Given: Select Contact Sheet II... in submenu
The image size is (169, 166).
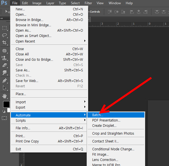Looking at the screenshot, I should click(116, 141).
